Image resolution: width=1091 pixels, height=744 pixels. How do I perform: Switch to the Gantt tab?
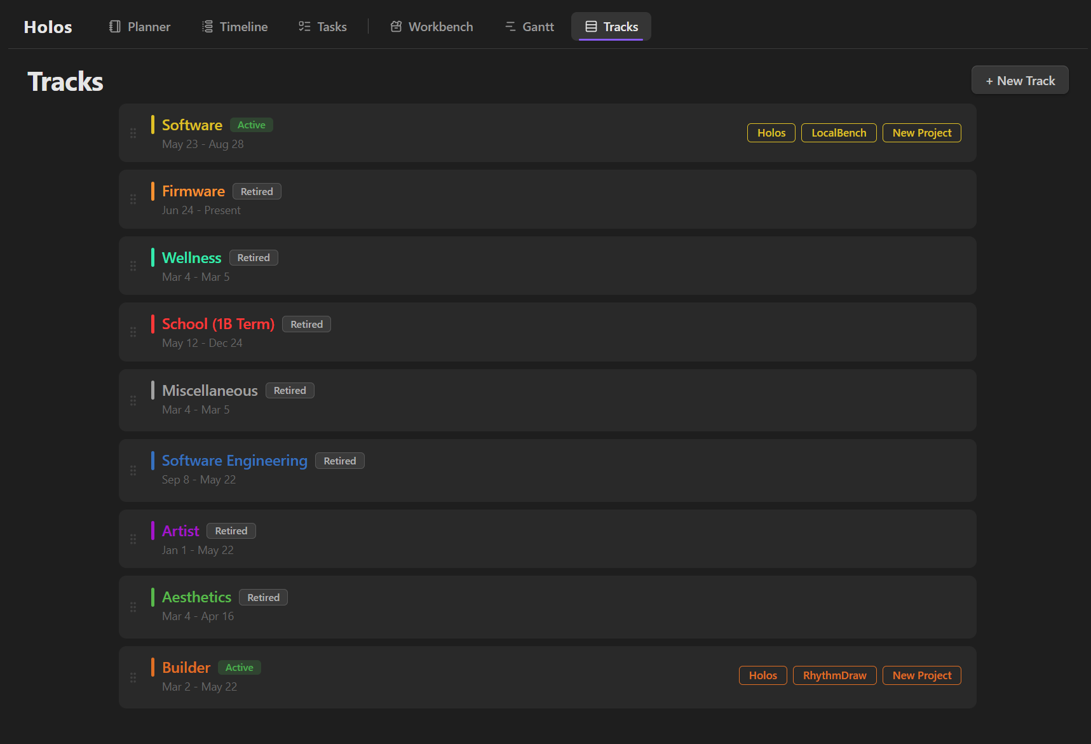tap(529, 27)
